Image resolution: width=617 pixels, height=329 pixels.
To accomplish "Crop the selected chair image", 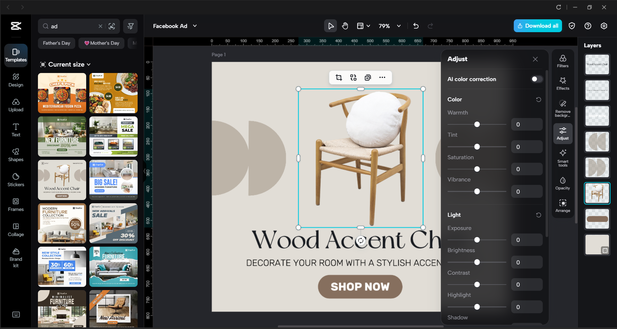I will [339, 77].
